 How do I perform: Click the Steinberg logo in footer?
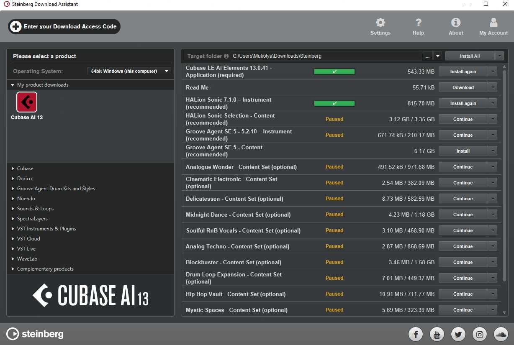35,334
